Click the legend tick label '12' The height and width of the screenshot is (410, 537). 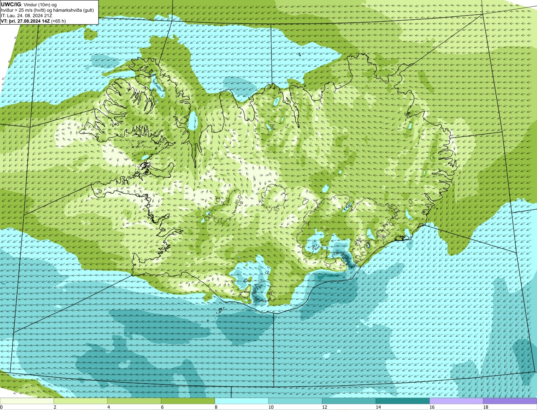pyautogui.click(x=325, y=407)
